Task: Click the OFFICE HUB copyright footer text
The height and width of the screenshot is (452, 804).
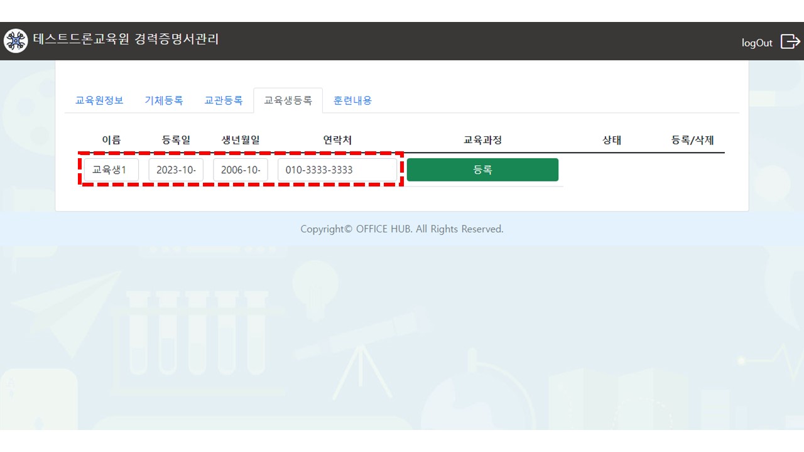Action: click(x=401, y=229)
